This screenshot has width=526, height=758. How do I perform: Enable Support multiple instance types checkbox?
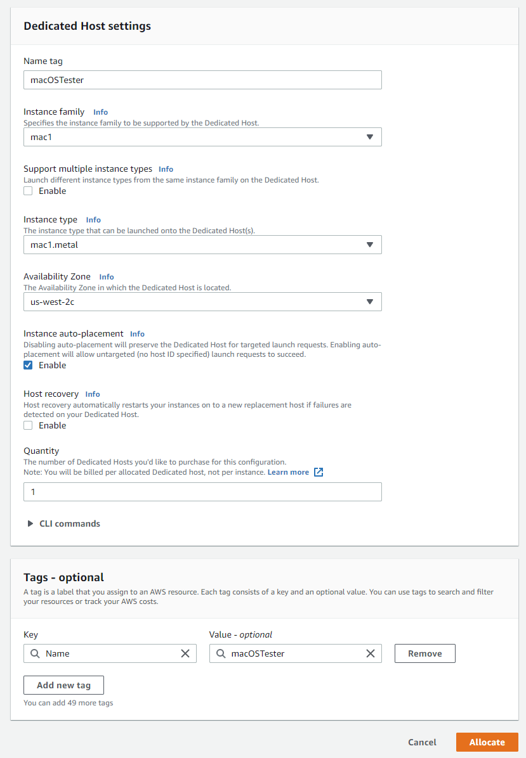28,191
